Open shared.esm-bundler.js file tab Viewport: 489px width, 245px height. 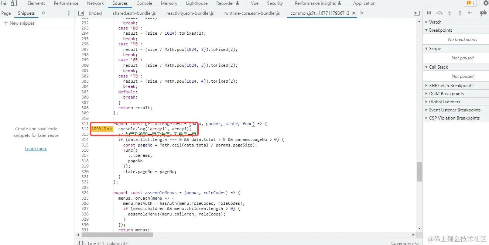pos(134,13)
